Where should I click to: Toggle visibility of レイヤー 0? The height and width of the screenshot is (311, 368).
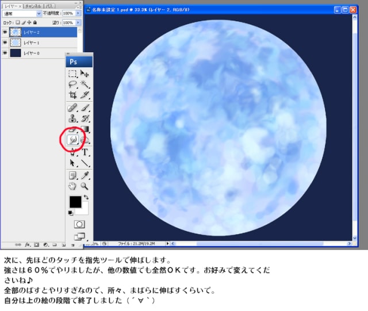point(5,53)
